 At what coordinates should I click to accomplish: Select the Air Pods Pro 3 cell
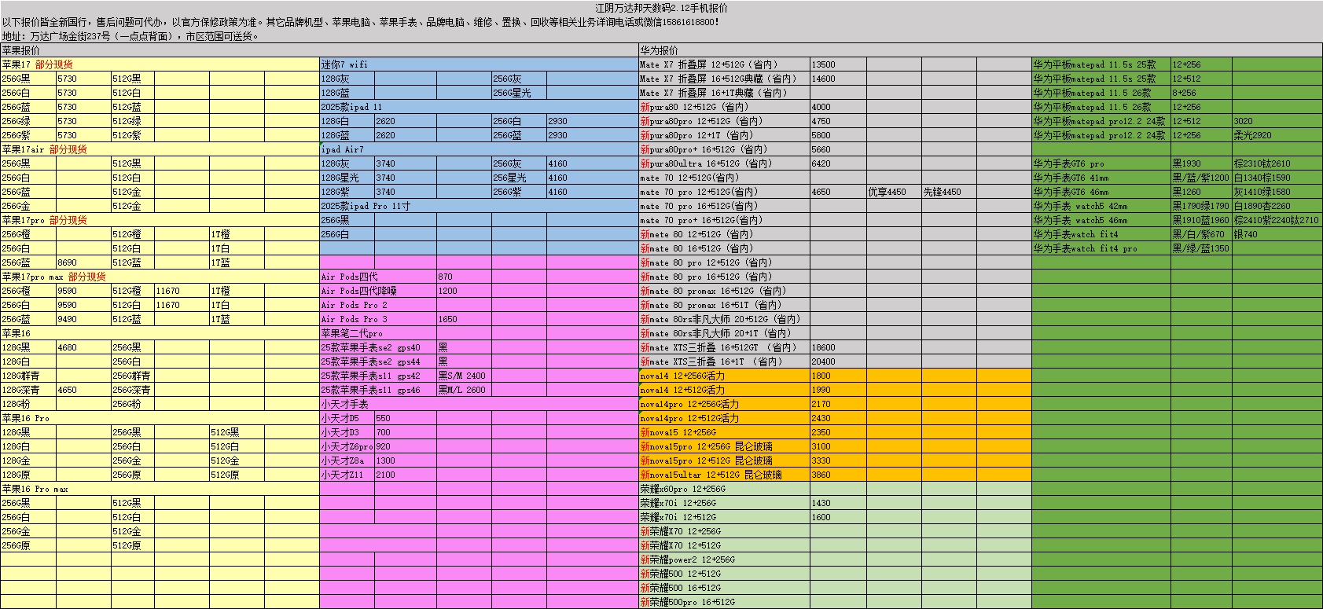tap(355, 319)
